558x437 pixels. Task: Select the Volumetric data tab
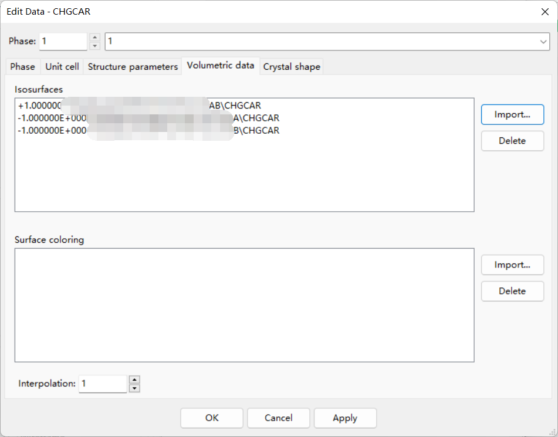click(221, 66)
